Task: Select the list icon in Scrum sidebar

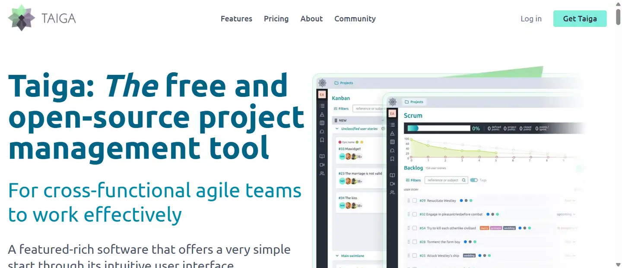Action: [x=392, y=125]
